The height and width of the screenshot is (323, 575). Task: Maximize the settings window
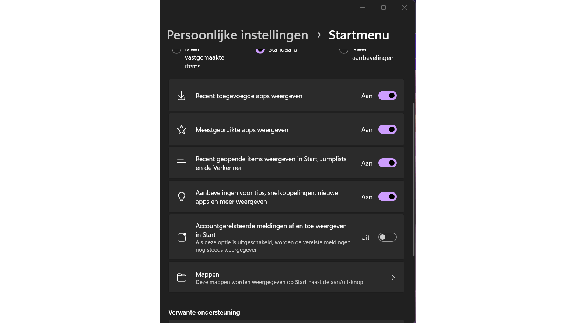(x=383, y=7)
